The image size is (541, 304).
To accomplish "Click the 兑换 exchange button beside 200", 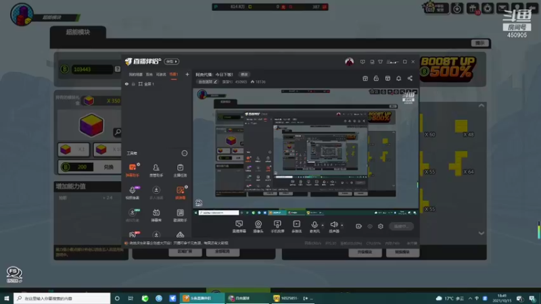I will click(109, 167).
